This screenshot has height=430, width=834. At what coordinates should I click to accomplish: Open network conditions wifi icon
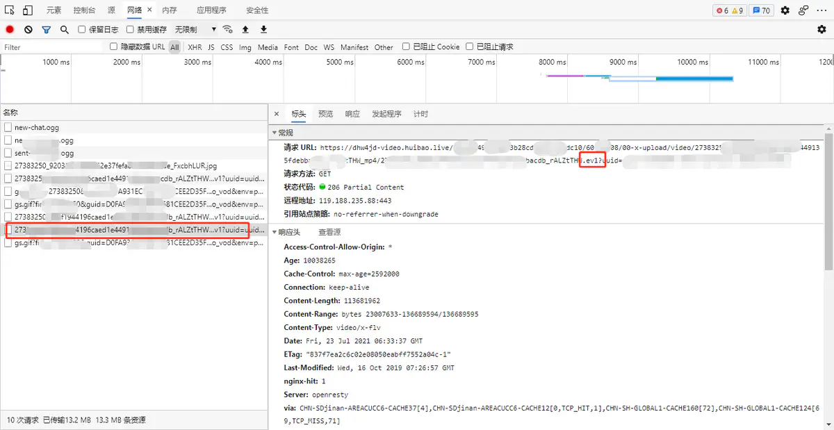click(227, 30)
